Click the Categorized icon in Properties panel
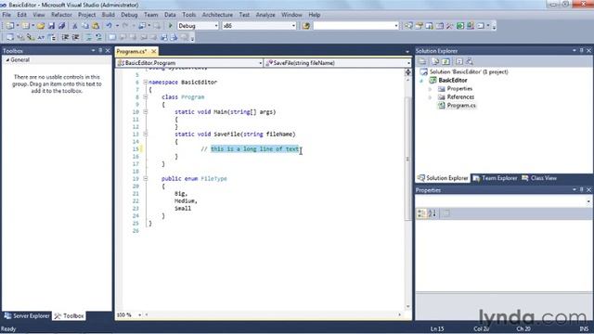The width and height of the screenshot is (594, 334). point(421,213)
